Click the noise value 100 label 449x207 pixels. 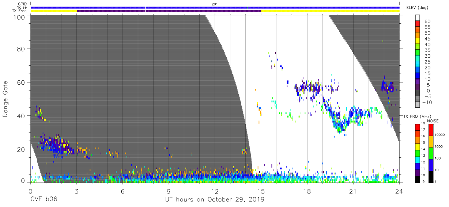[x=438, y=158]
